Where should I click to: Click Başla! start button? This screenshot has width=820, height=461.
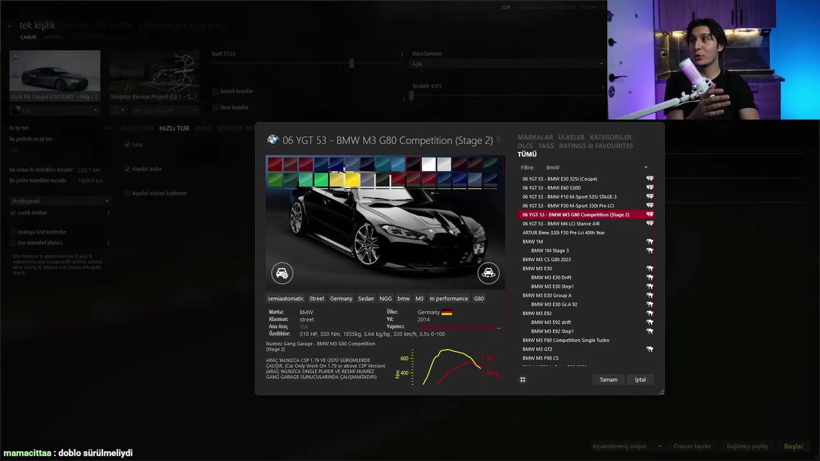click(x=794, y=446)
